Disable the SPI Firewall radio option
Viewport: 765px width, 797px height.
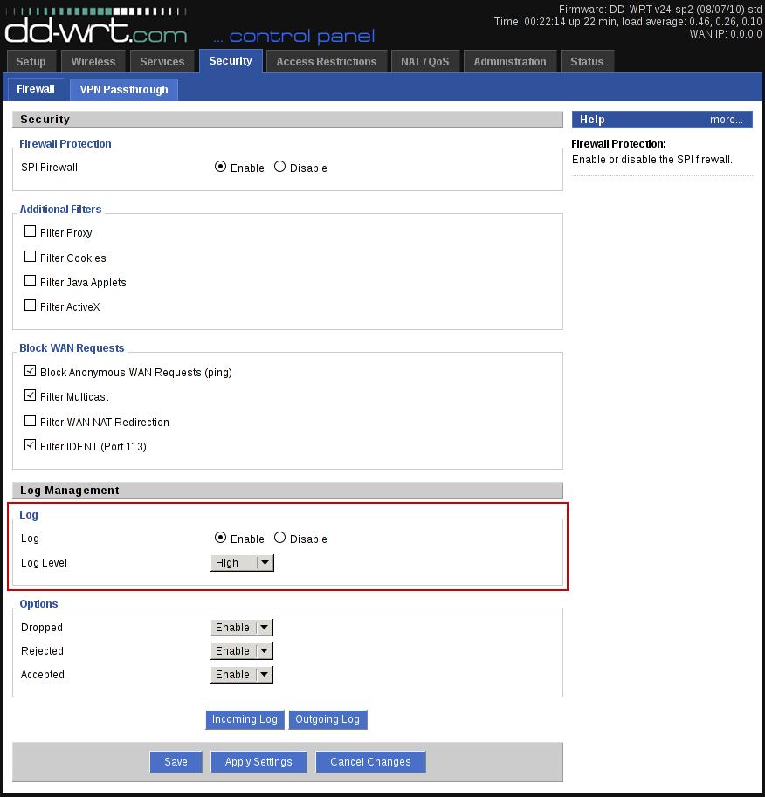coord(279,167)
